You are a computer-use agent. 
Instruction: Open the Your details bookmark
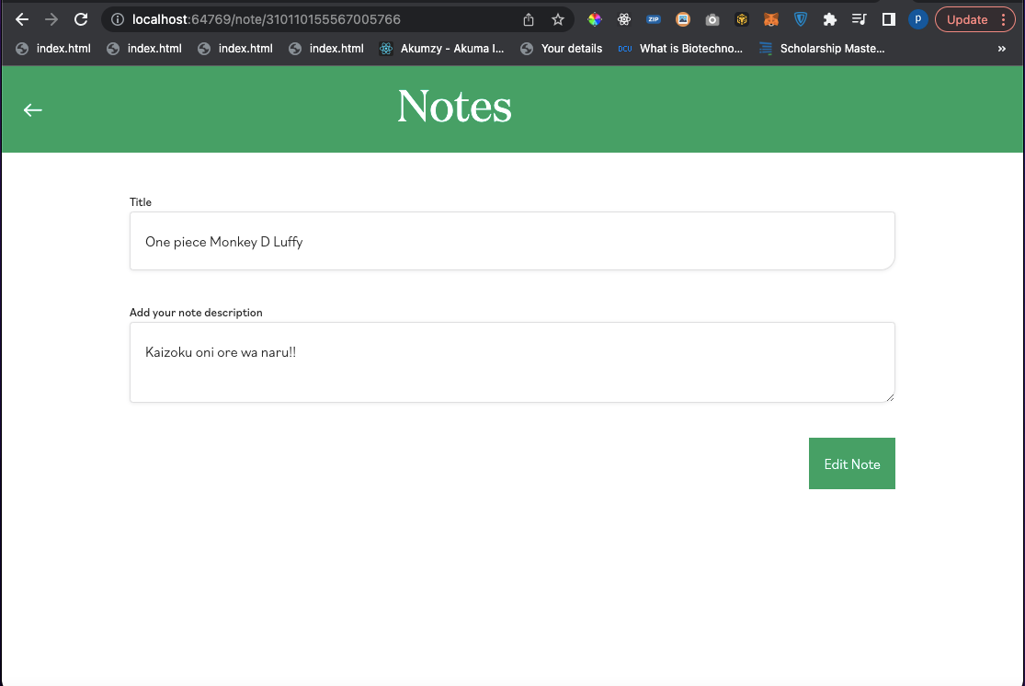point(562,49)
